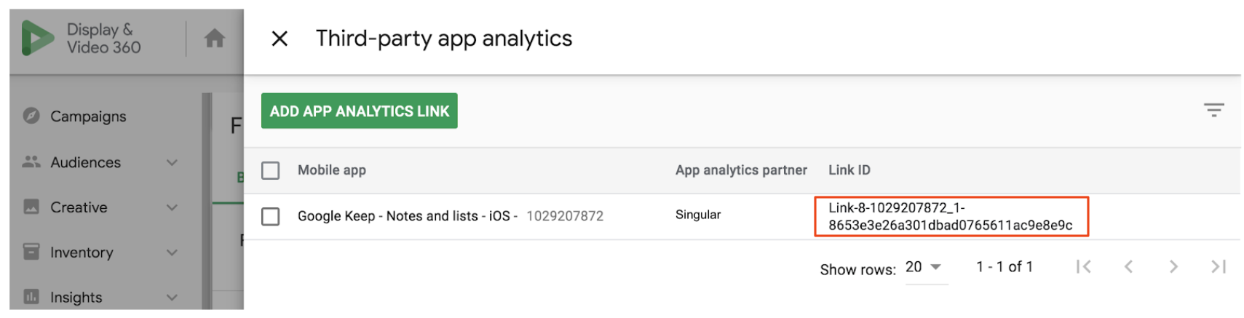1244x318 pixels.
Task: Open the Show rows 20 dropdown
Action: click(925, 268)
